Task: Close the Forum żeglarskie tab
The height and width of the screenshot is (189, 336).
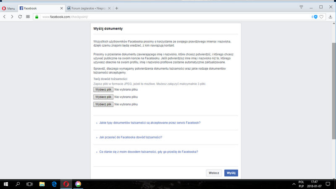Action: tap(109, 8)
